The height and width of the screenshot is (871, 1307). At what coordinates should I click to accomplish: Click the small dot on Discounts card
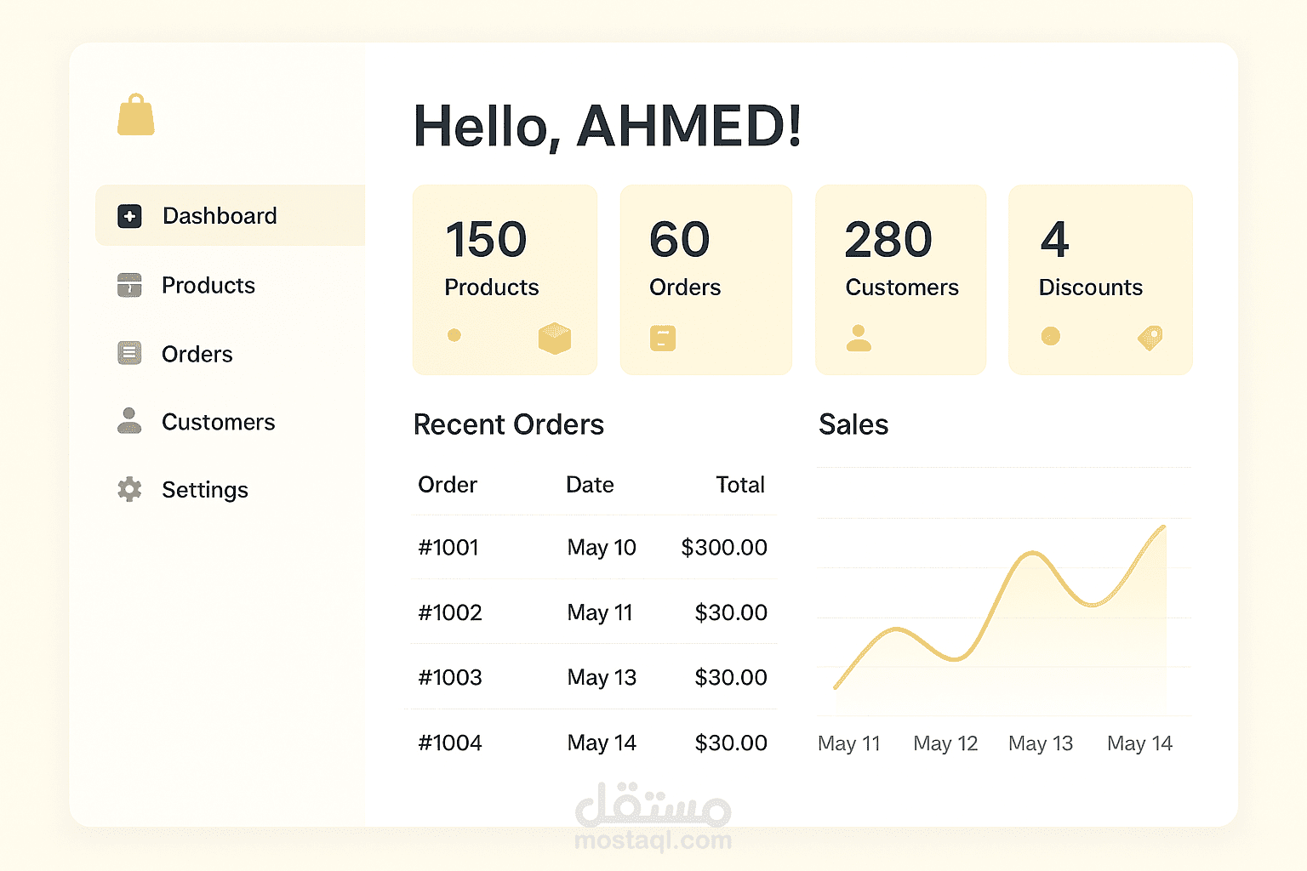[x=1051, y=336]
